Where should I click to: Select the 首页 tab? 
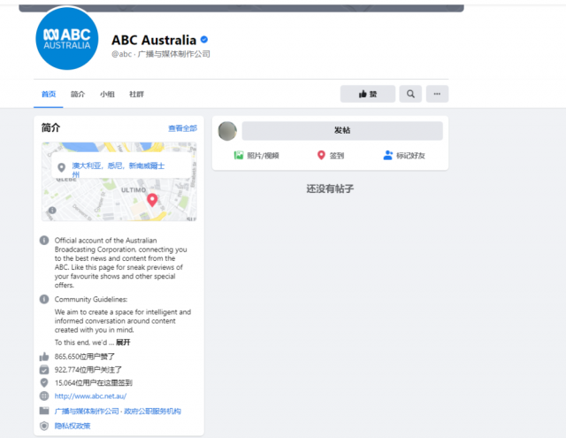pyautogui.click(x=49, y=95)
